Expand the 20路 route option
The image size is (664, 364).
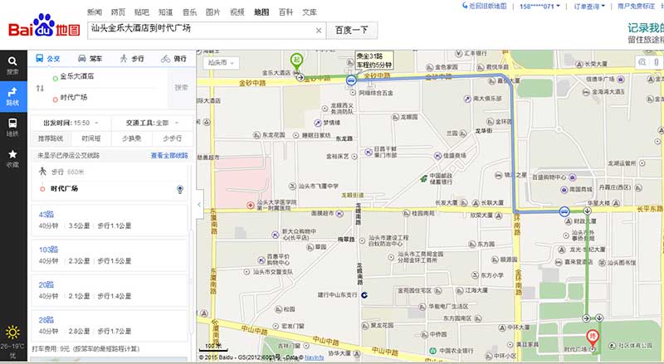(110, 290)
